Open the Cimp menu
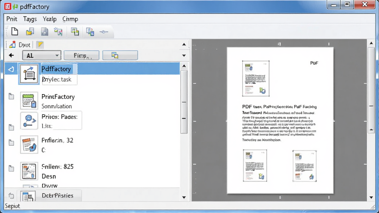This screenshot has width=379, height=213. coord(70,19)
